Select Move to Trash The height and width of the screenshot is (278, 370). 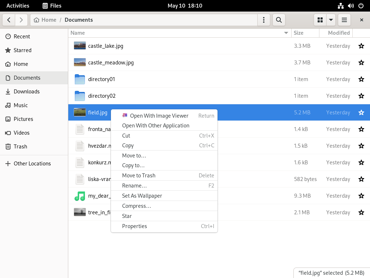(164, 176)
